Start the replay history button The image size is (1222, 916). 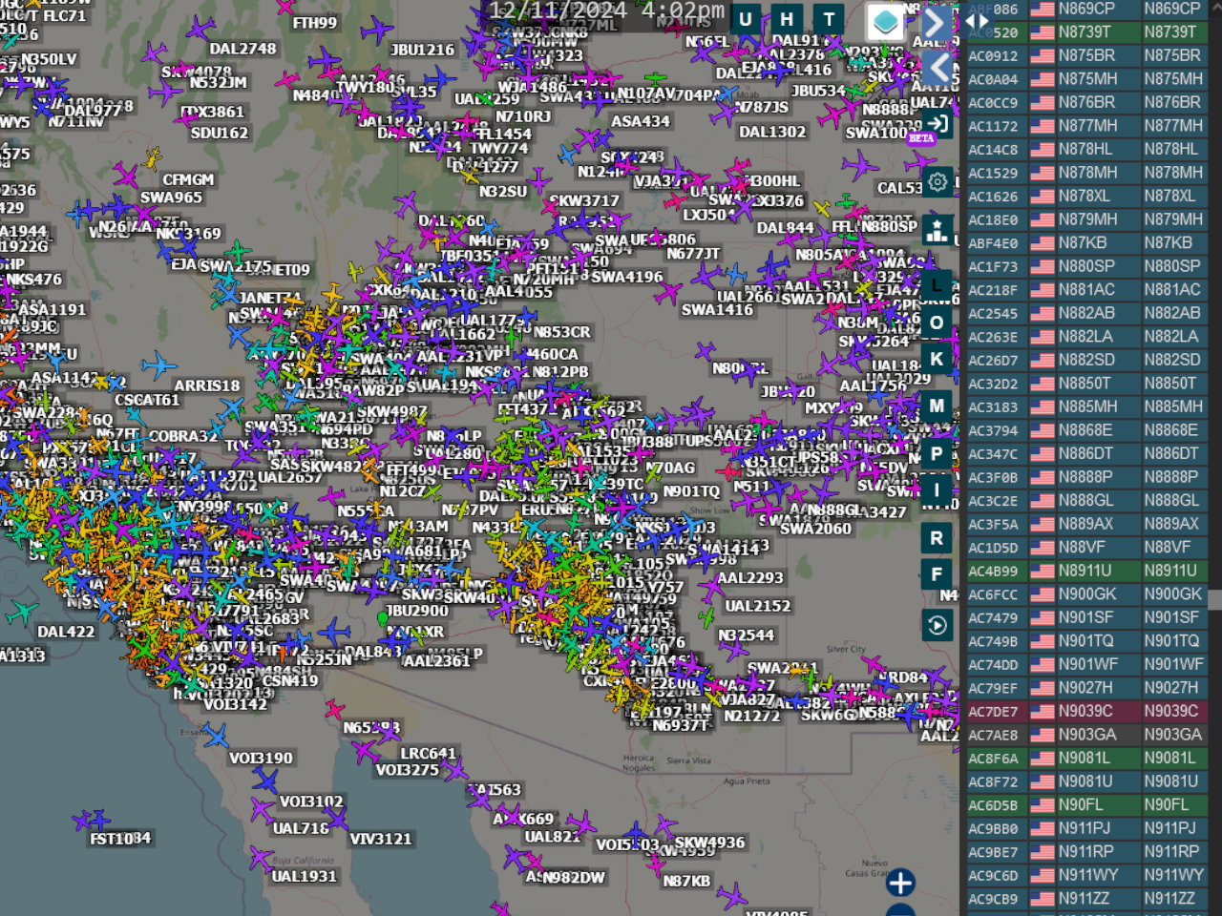click(938, 625)
